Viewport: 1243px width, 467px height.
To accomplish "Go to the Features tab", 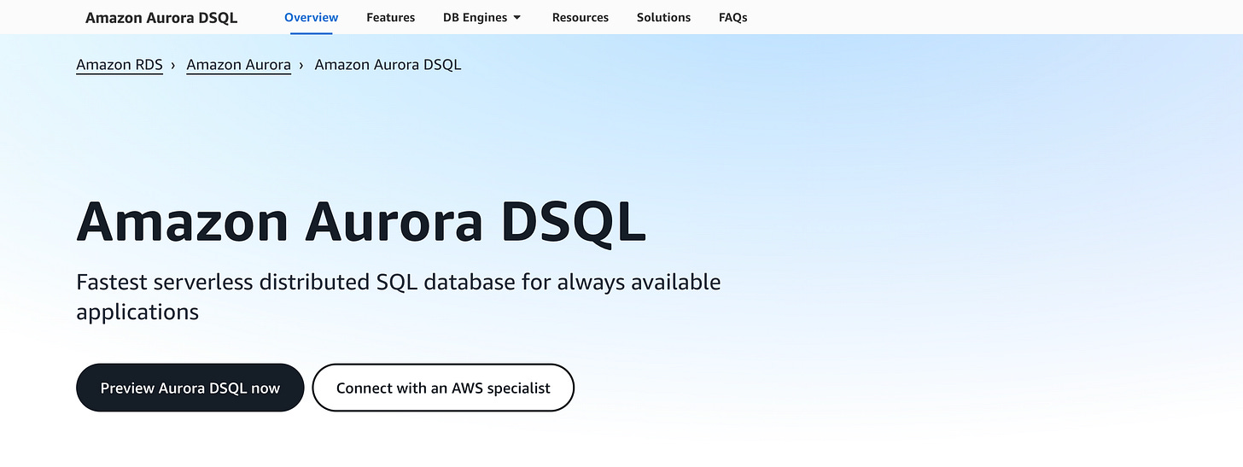I will point(390,17).
